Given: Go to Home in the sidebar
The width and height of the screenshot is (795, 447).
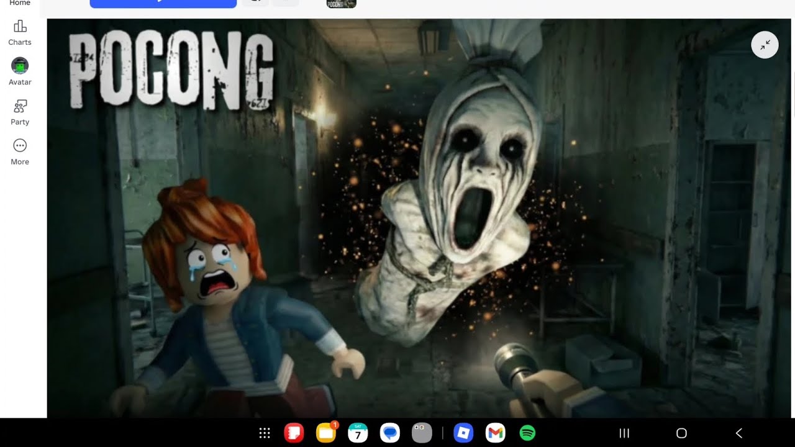Looking at the screenshot, I should point(20,3).
